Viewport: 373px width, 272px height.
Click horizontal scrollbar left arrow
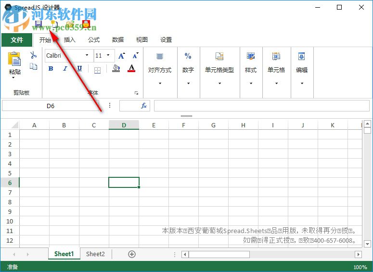point(185,254)
